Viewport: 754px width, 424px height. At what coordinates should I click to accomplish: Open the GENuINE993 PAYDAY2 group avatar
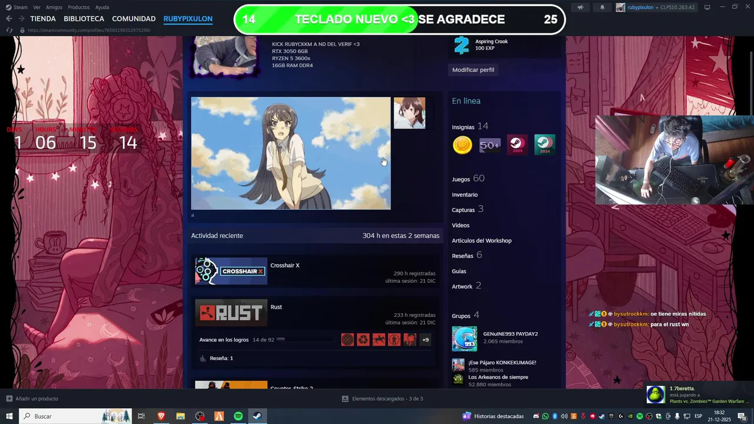pyautogui.click(x=464, y=339)
